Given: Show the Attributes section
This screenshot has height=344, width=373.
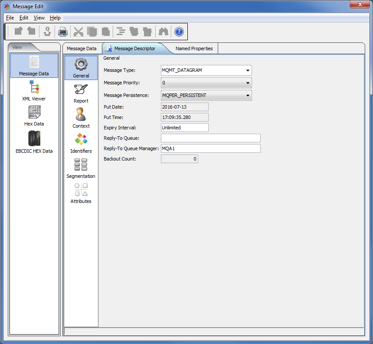Looking at the screenshot, I should pos(81,194).
